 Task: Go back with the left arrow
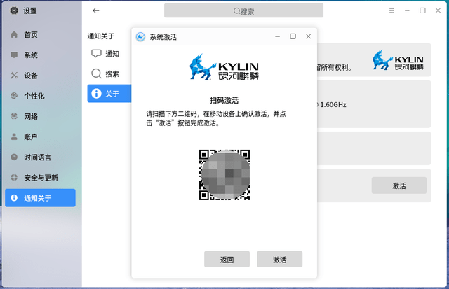pyautogui.click(x=96, y=10)
